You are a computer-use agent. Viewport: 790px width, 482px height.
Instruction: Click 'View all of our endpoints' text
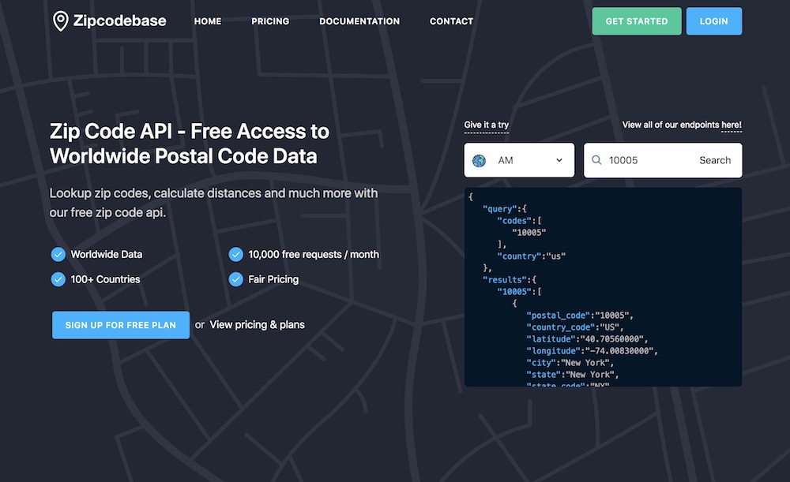click(671, 125)
